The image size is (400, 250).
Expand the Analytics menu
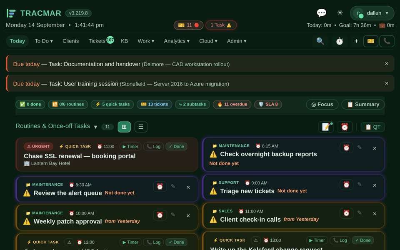(177, 41)
